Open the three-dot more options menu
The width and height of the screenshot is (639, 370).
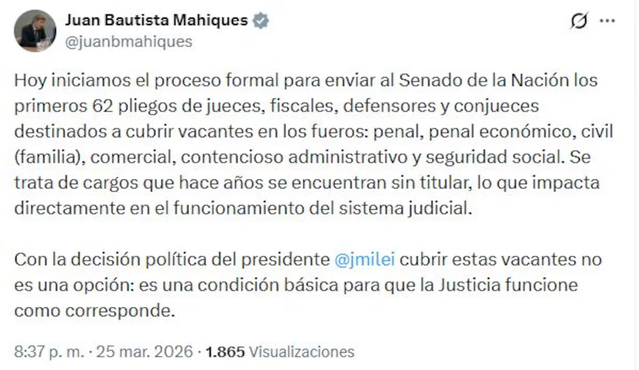tap(607, 20)
